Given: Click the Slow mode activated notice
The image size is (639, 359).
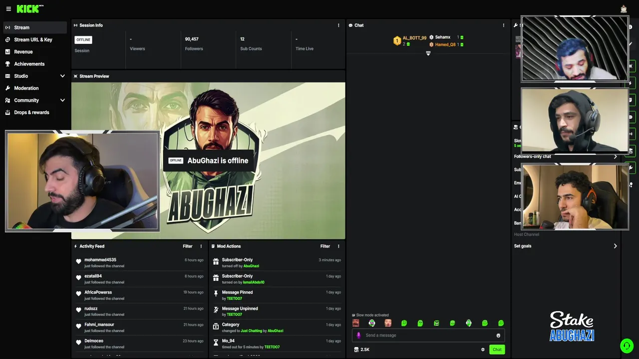Looking at the screenshot, I should [370, 315].
